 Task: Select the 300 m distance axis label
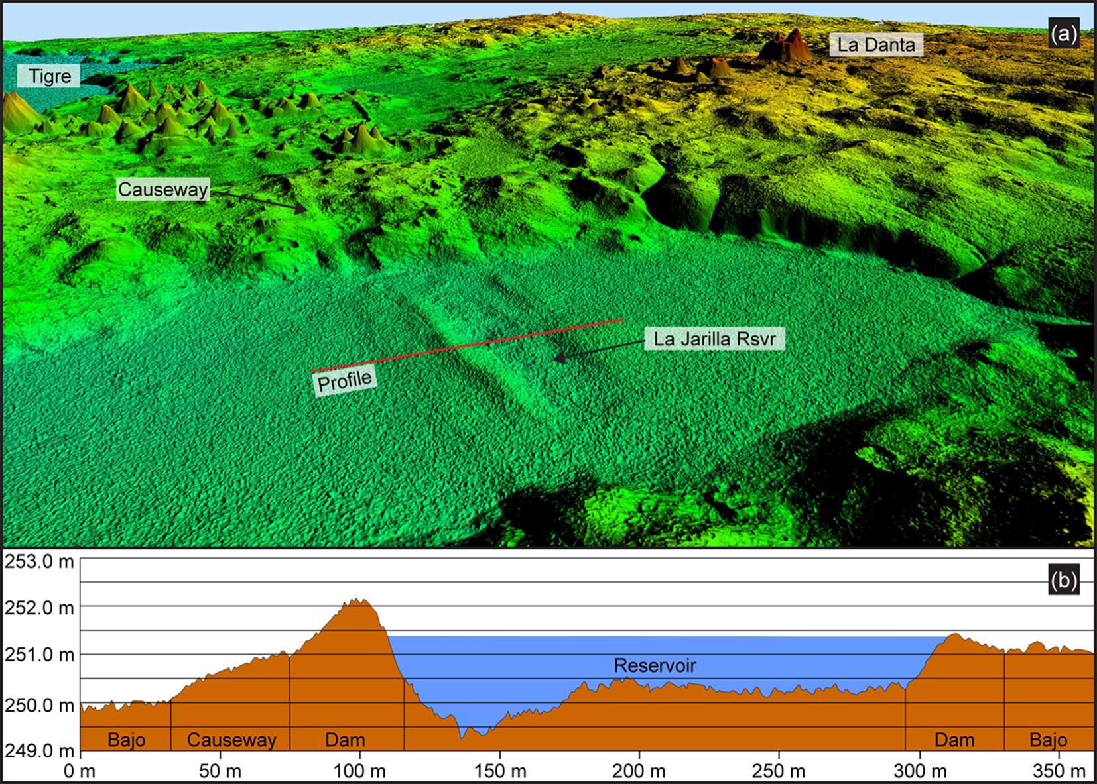[919, 771]
